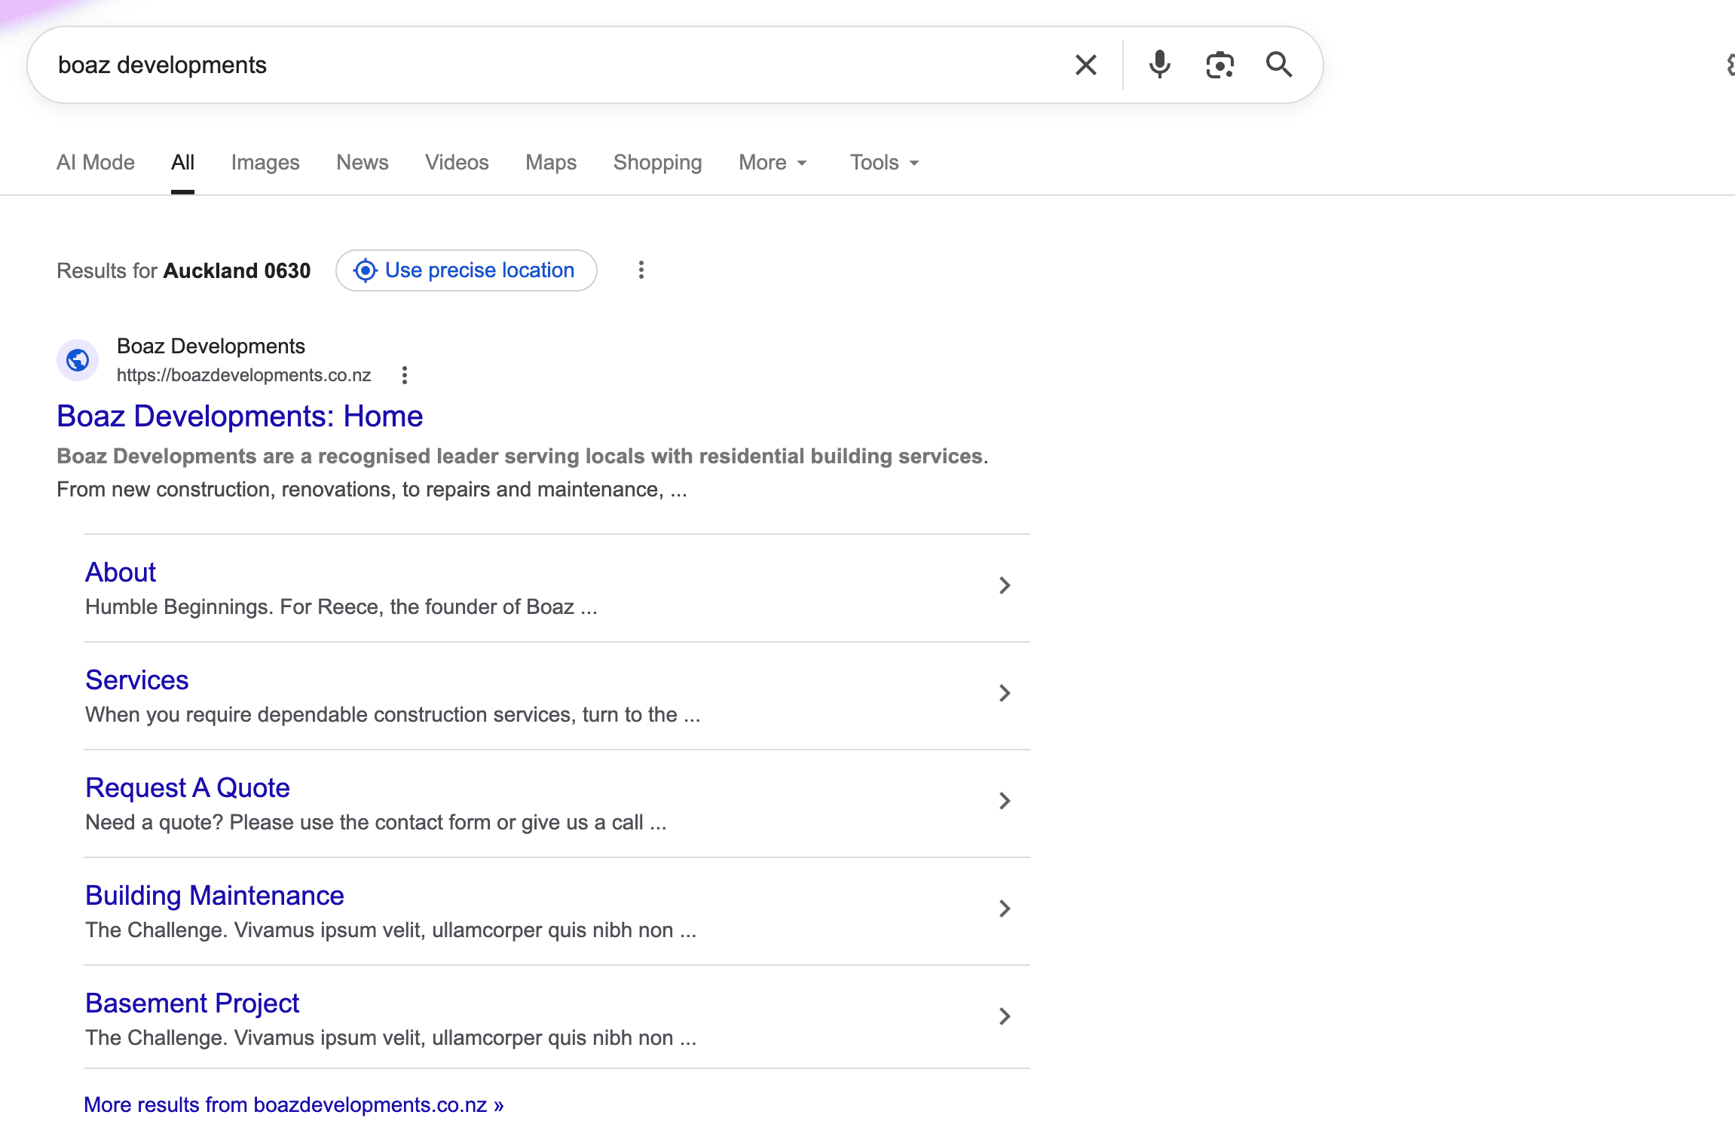Click 'Need a quote? Please use' snippet
Viewport: 1735px width, 1124px height.
tap(376, 823)
